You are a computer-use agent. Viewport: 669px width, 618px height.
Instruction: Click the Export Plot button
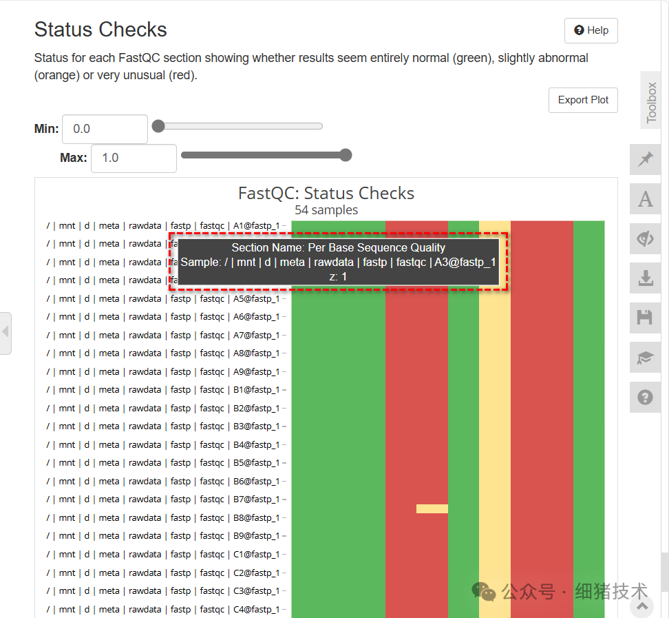[583, 100]
